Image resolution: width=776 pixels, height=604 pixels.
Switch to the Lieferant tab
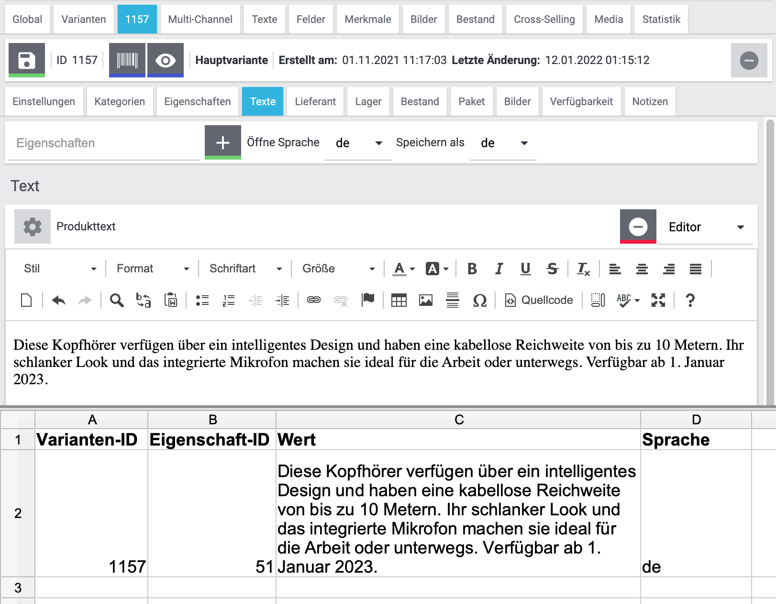[315, 101]
